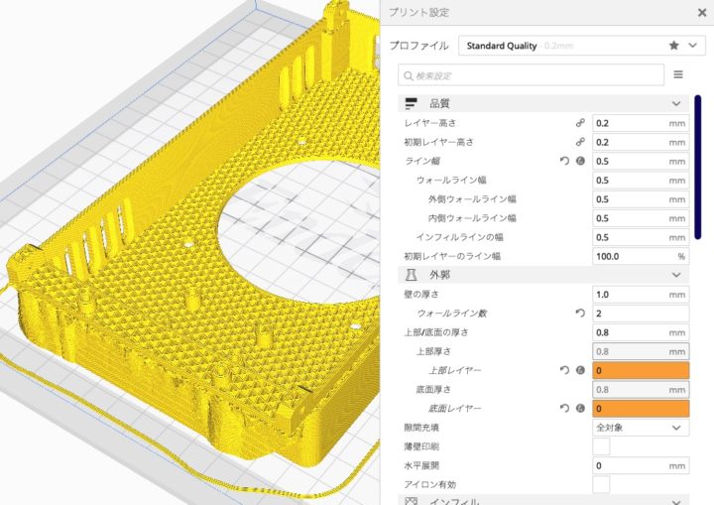Click the link icon beside 初期レイヤー高さ
Image resolution: width=714 pixels, height=505 pixels.
[x=580, y=142]
